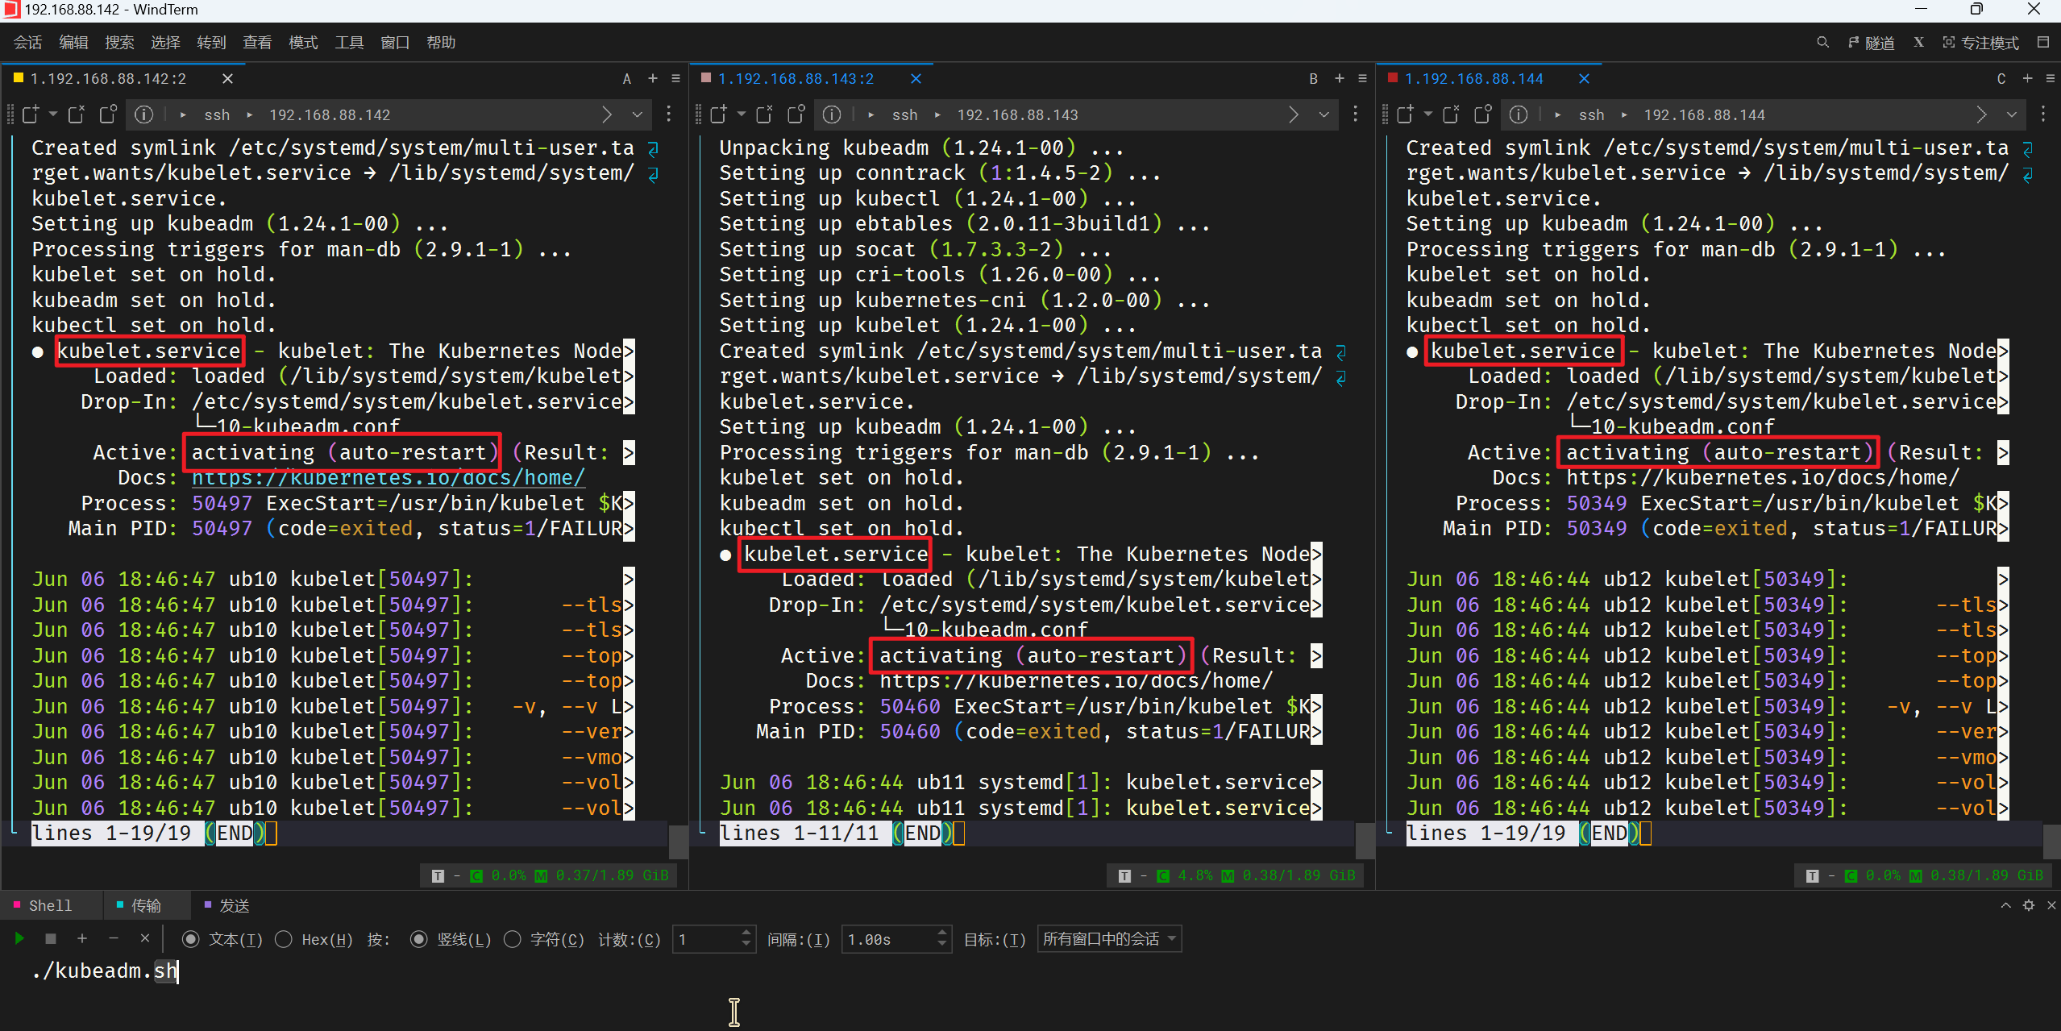Open the 工具 menu

click(348, 43)
